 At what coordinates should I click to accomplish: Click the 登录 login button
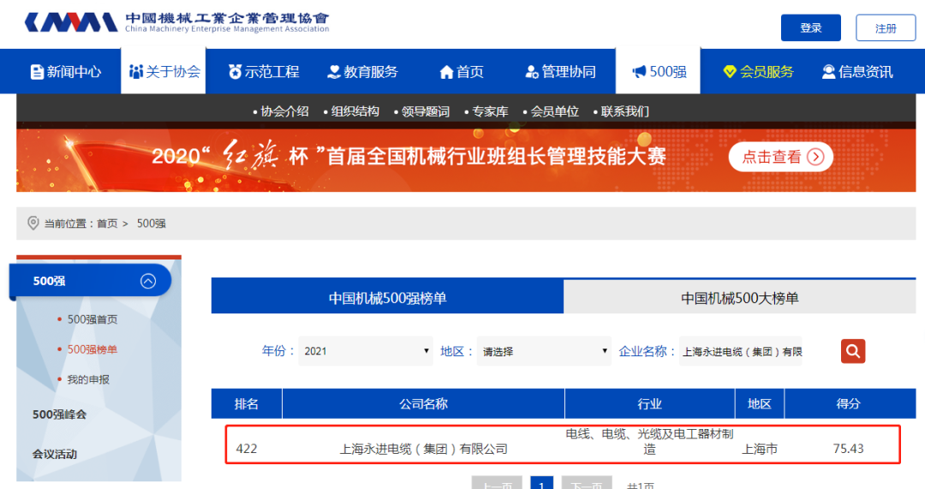[x=810, y=28]
